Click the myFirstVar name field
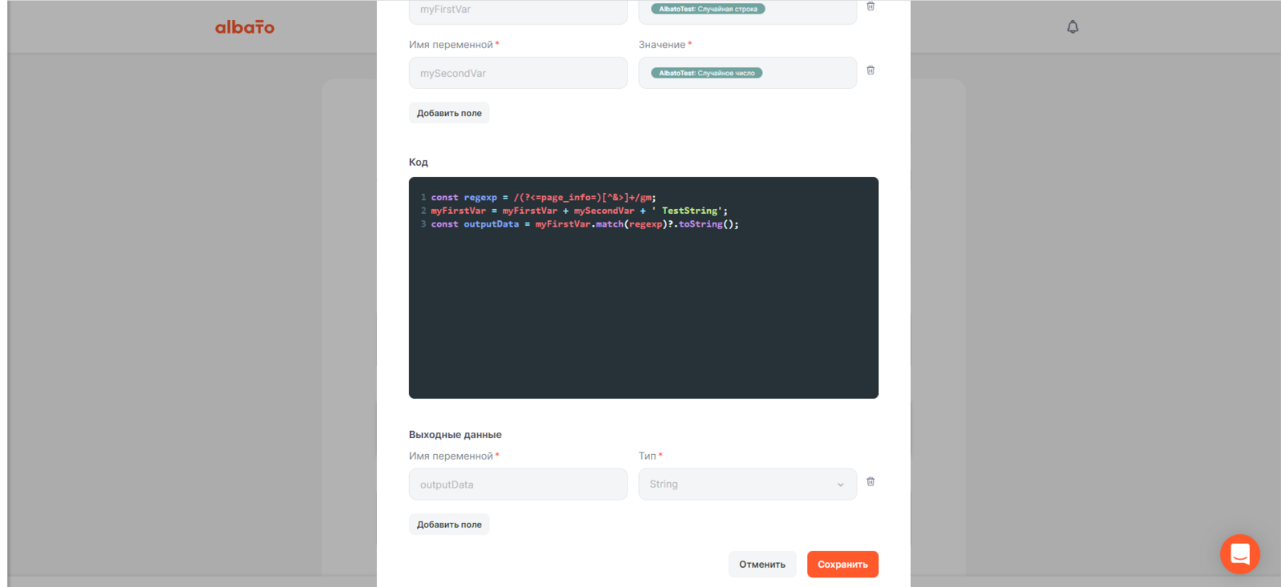The width and height of the screenshot is (1281, 587). tap(517, 10)
